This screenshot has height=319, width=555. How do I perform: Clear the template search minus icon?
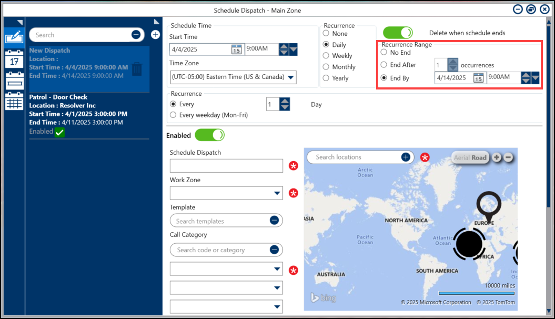pyautogui.click(x=274, y=220)
